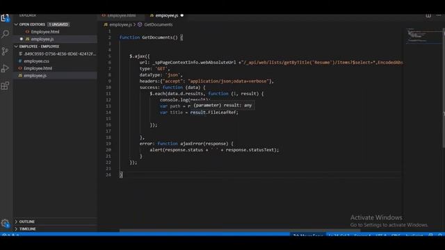Click the url string on line 6
This screenshot has height=250, width=445.
(323, 62)
